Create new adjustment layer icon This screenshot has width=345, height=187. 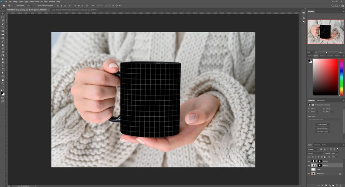pyautogui.click(x=330, y=185)
